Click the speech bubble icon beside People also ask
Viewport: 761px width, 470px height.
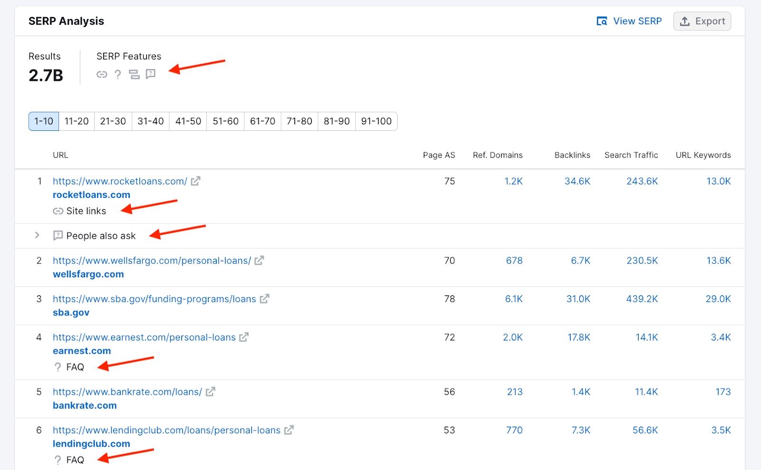[58, 235]
